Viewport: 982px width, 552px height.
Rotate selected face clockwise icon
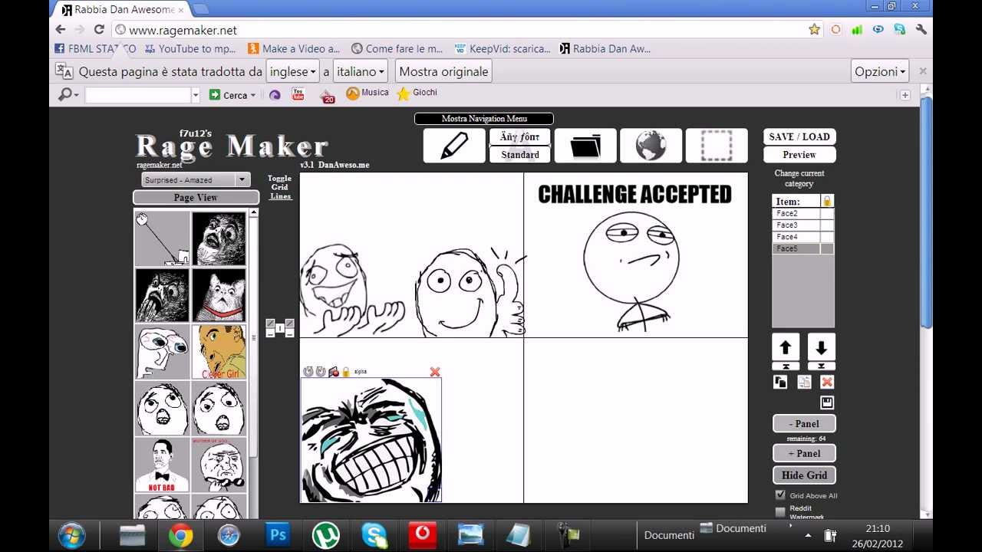coord(321,372)
